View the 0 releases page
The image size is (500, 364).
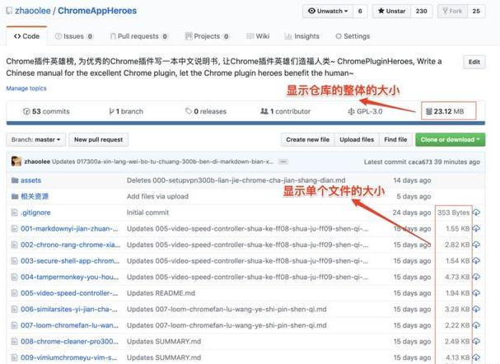[206, 111]
